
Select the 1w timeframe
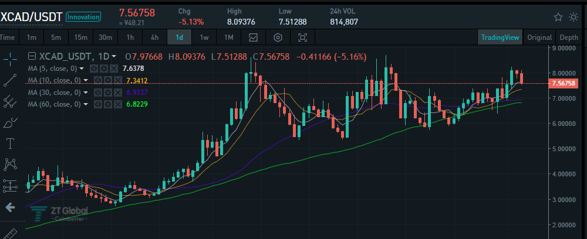tap(204, 37)
